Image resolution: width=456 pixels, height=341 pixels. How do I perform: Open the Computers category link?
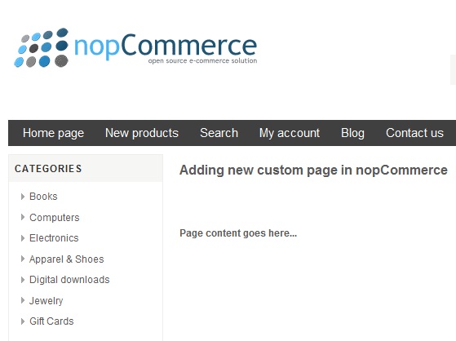55,217
